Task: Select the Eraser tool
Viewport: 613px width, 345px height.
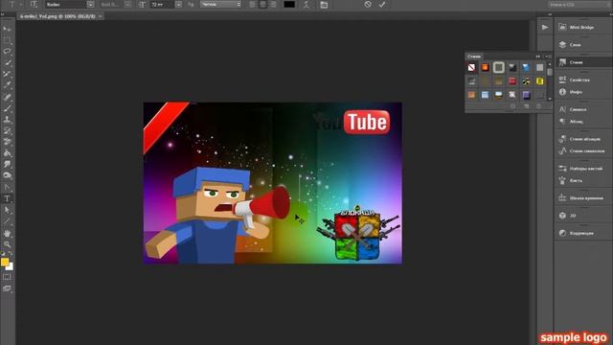Action: pos(7,142)
